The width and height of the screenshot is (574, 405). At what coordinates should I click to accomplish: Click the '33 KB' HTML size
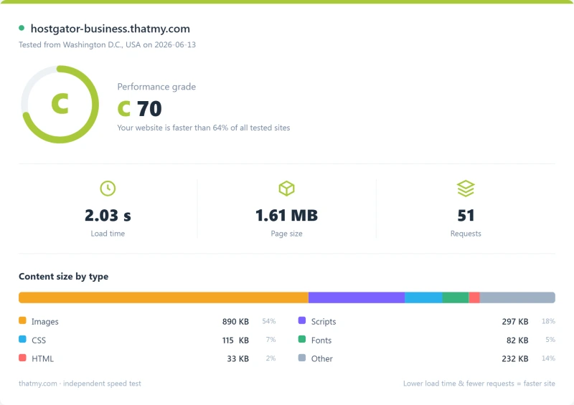[x=238, y=359]
